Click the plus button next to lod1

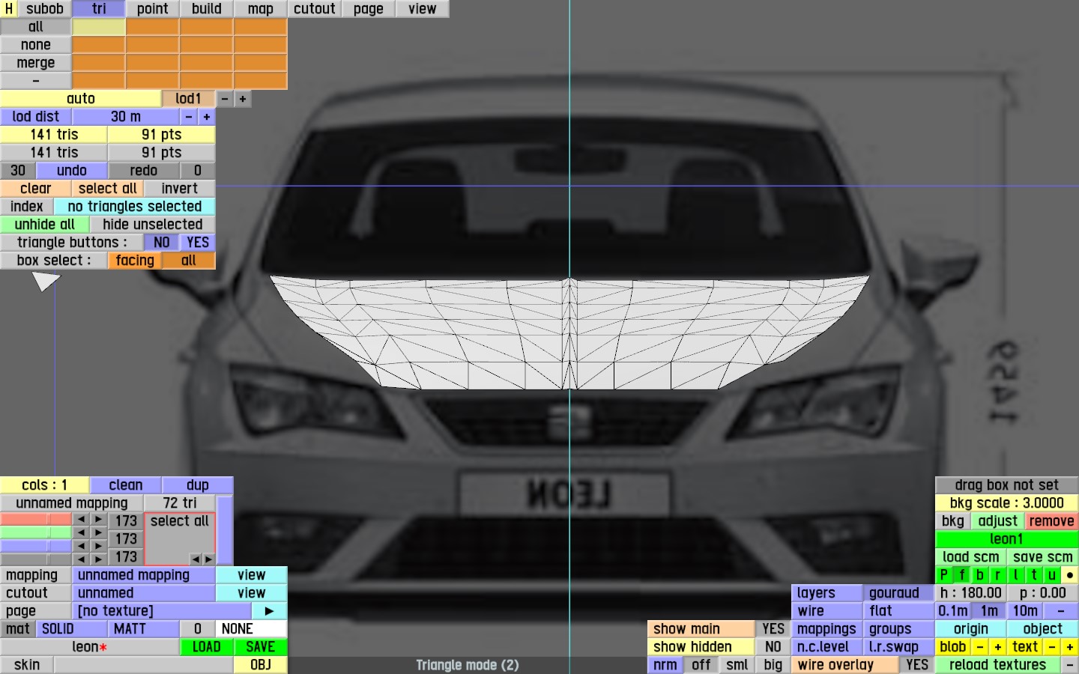pyautogui.click(x=243, y=99)
